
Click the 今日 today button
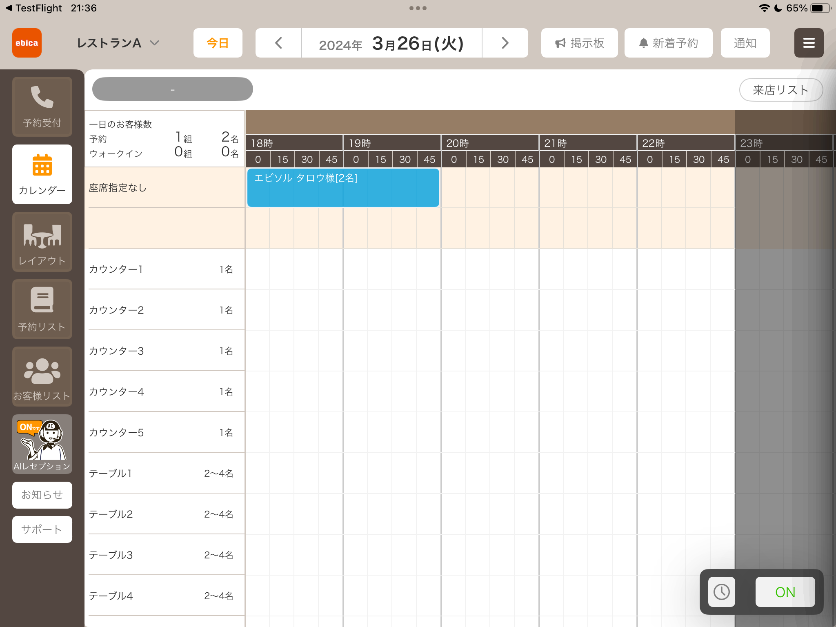218,43
